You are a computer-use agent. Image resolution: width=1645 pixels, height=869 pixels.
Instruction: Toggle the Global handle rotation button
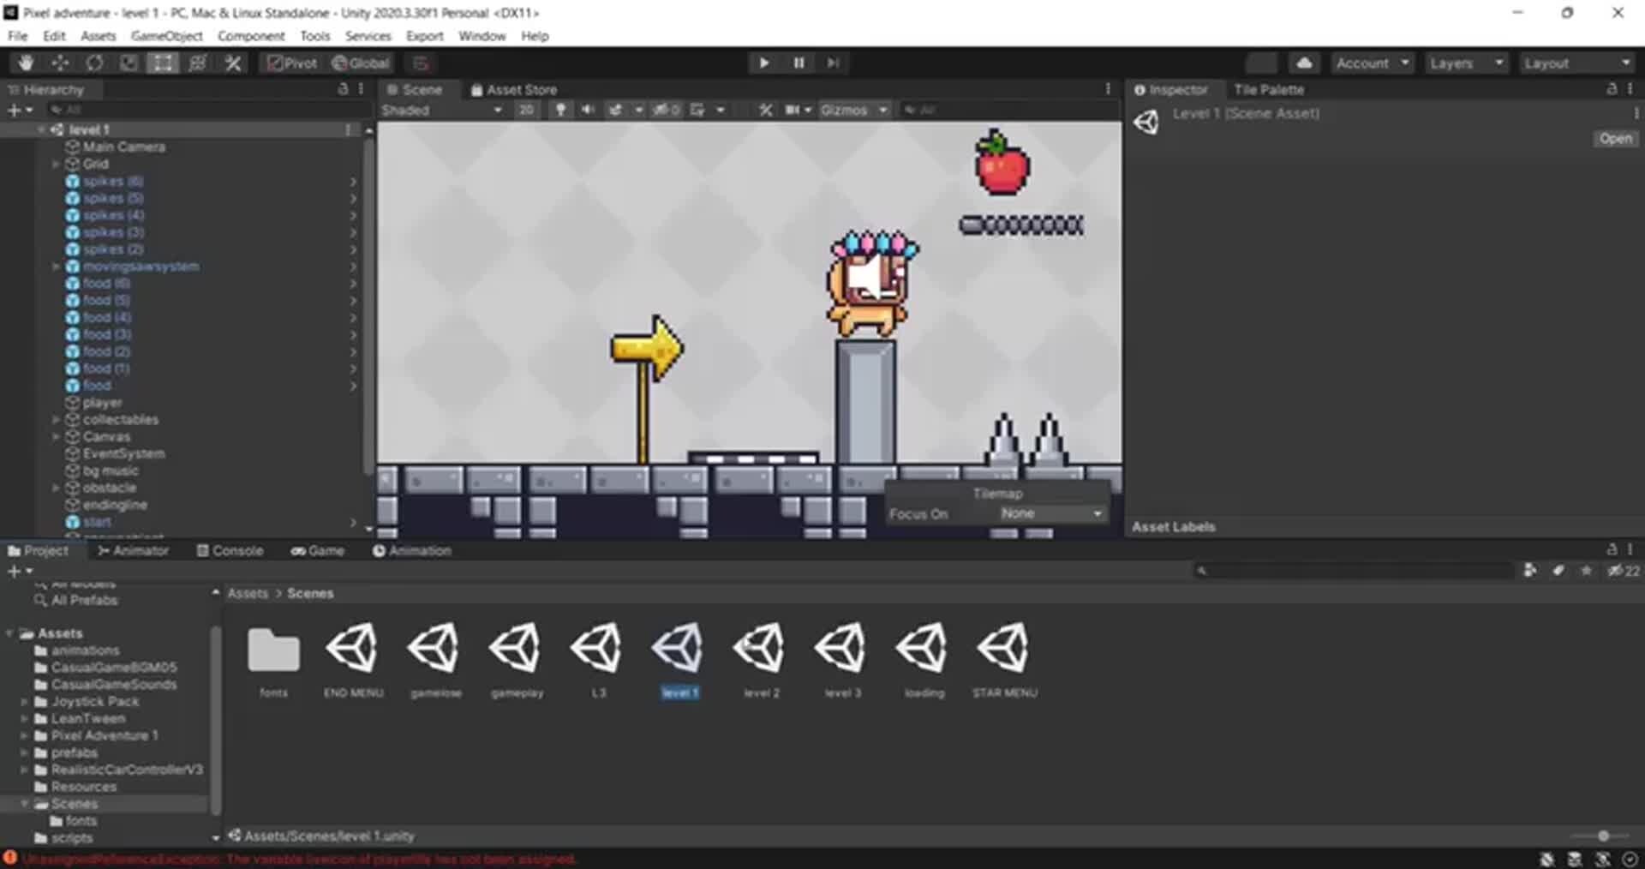click(361, 63)
